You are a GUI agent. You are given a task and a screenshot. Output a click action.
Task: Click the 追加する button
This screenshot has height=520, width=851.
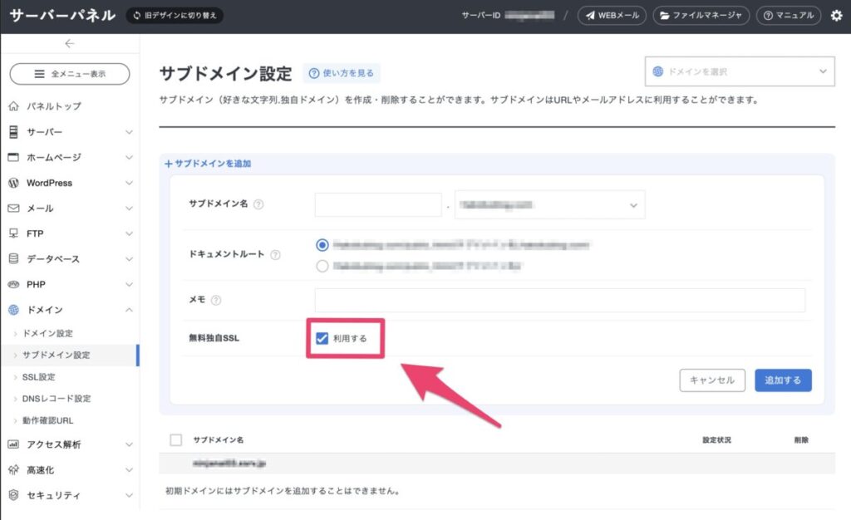pos(783,380)
